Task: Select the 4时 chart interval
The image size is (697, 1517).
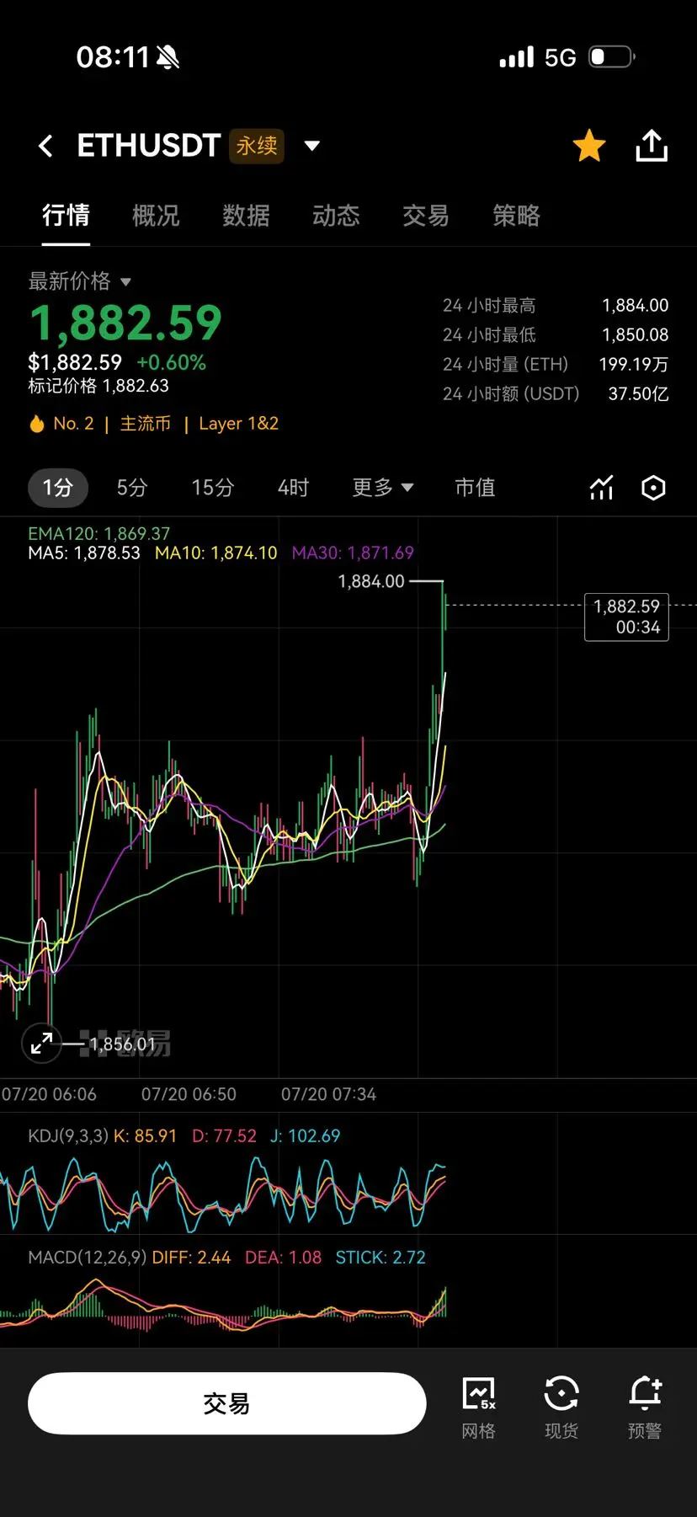Action: tap(293, 488)
